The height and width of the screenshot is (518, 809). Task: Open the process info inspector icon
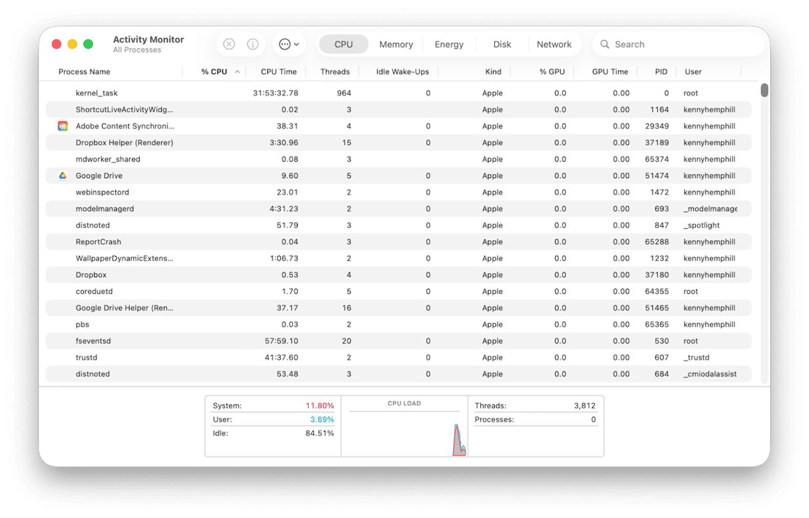253,45
